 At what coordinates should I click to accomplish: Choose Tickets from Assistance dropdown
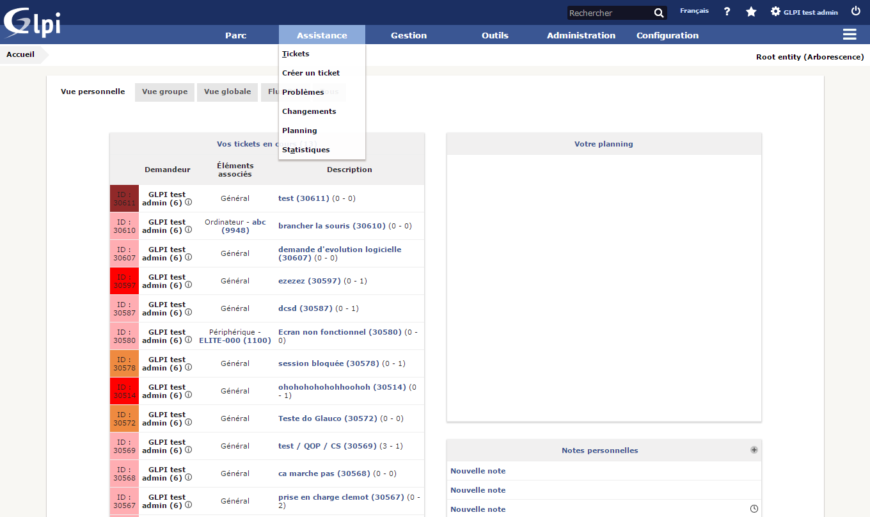coord(296,54)
